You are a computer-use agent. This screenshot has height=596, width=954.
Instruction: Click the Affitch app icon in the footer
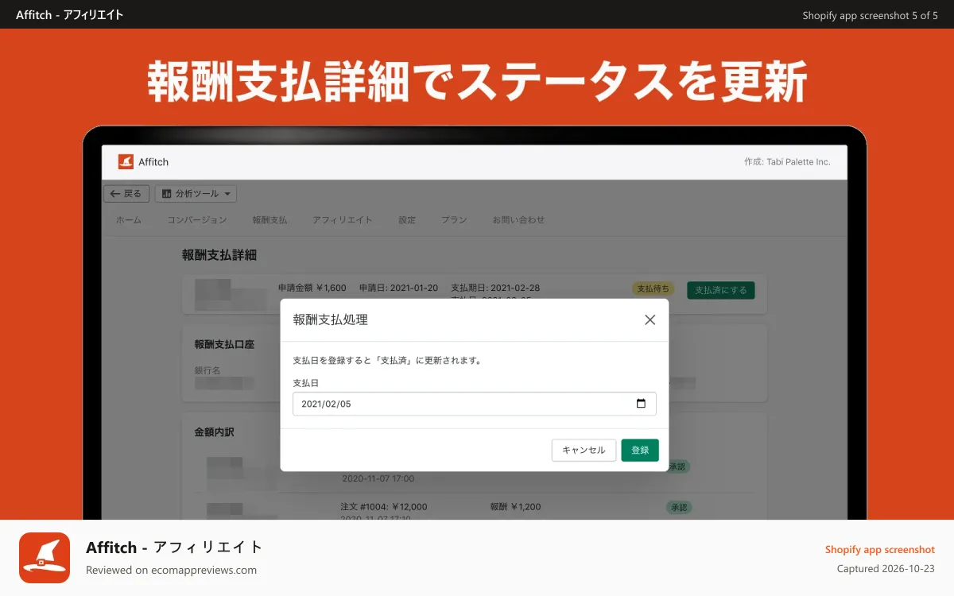(x=45, y=558)
